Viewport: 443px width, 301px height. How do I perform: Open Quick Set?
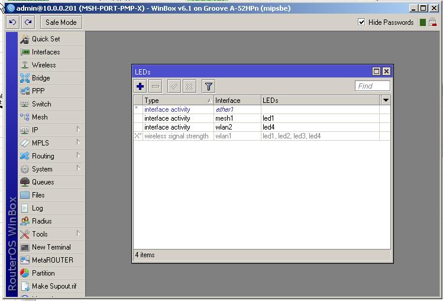[x=51, y=39]
